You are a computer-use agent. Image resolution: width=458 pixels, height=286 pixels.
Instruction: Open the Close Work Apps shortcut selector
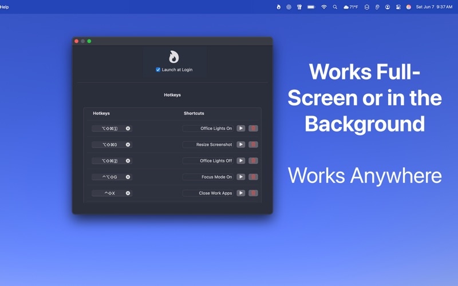(x=208, y=193)
